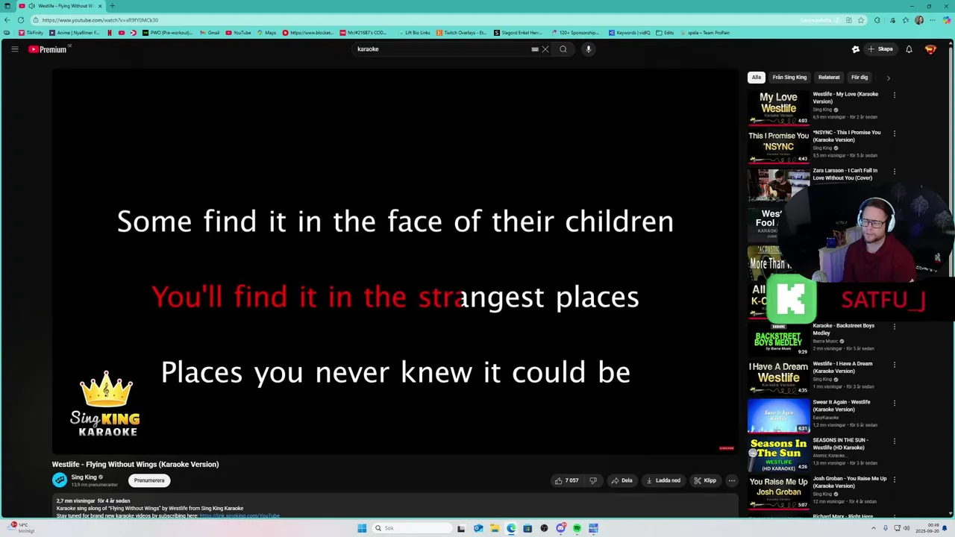Screen dimensions: 955x537
Task: Click the taskbar Sök search box
Action: [413, 528]
